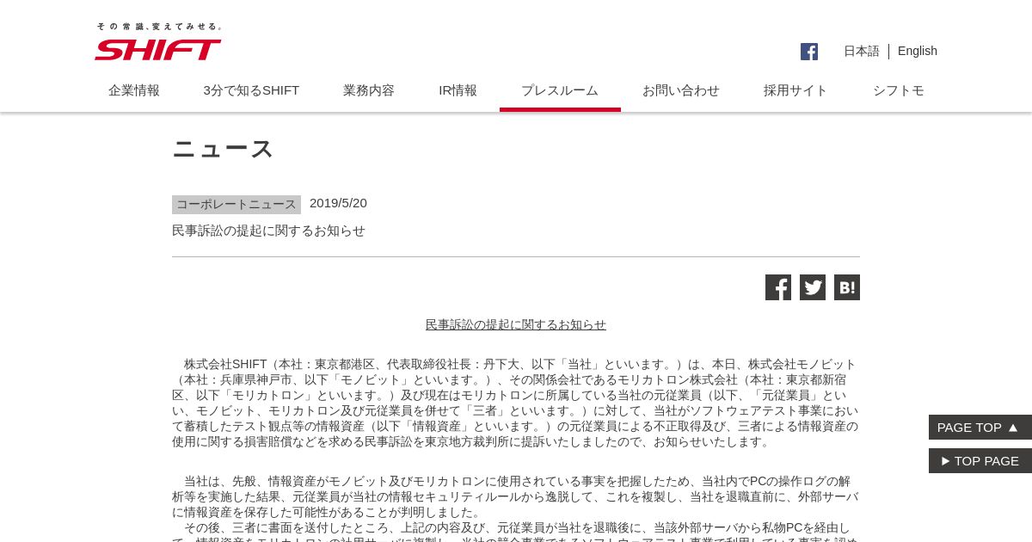1032x542 pixels.
Task: Open the IR情報 menu
Action: tap(458, 90)
